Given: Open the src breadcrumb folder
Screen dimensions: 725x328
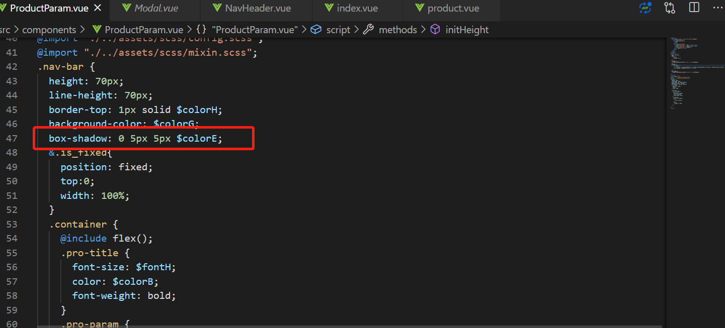Looking at the screenshot, I should 5,30.
